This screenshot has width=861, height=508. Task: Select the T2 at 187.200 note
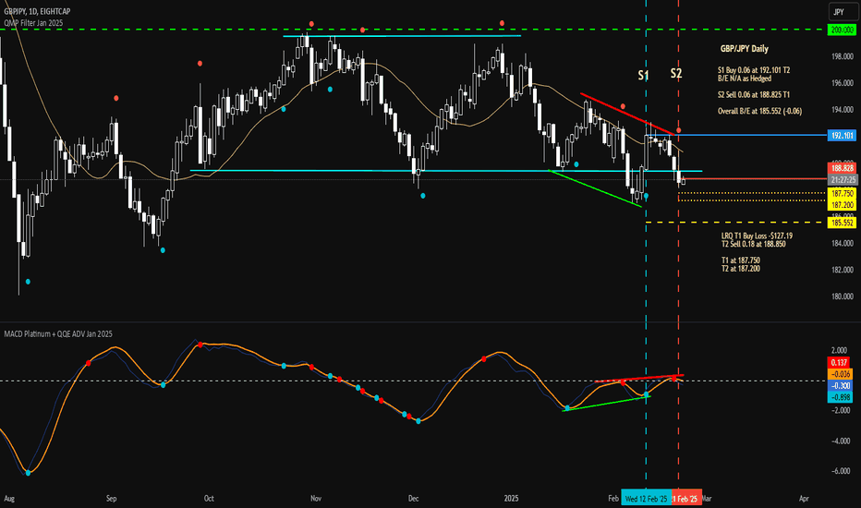point(740,269)
